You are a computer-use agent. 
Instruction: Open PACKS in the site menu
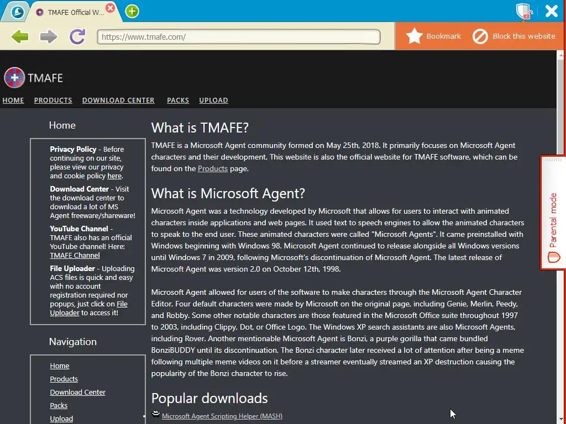(178, 100)
